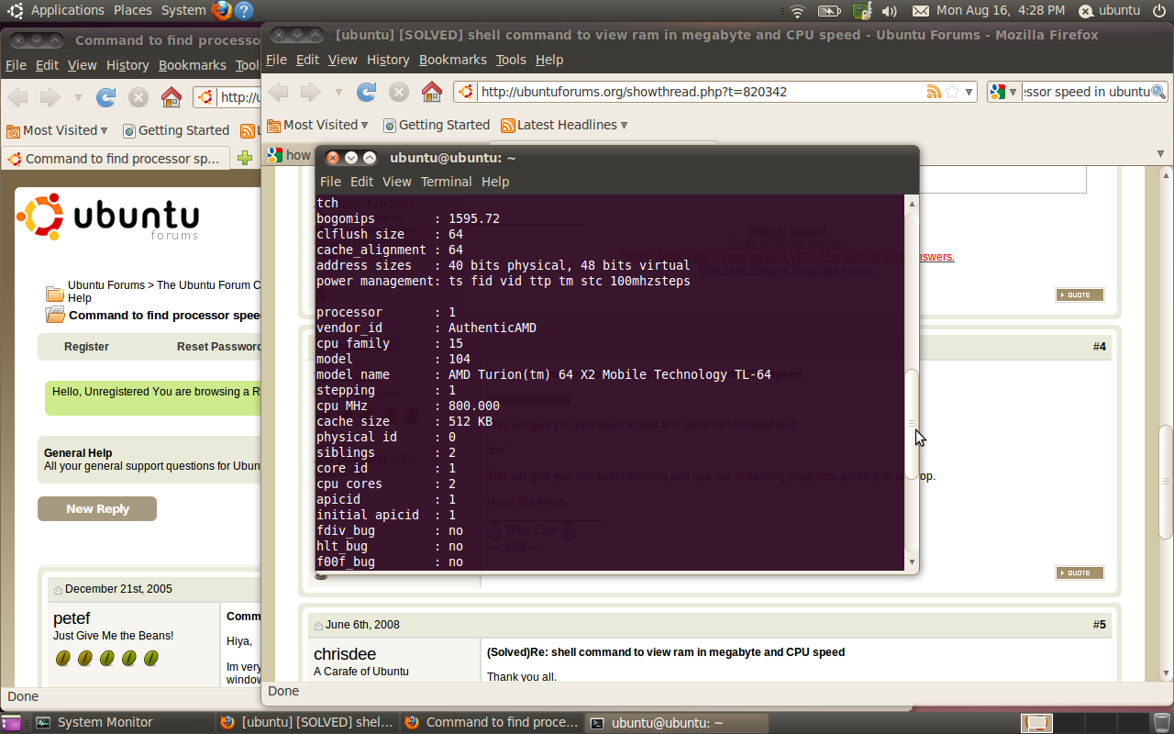Screen dimensions: 1174x734
Task: Switch to System Monitor in taskbar
Action: coord(94,722)
